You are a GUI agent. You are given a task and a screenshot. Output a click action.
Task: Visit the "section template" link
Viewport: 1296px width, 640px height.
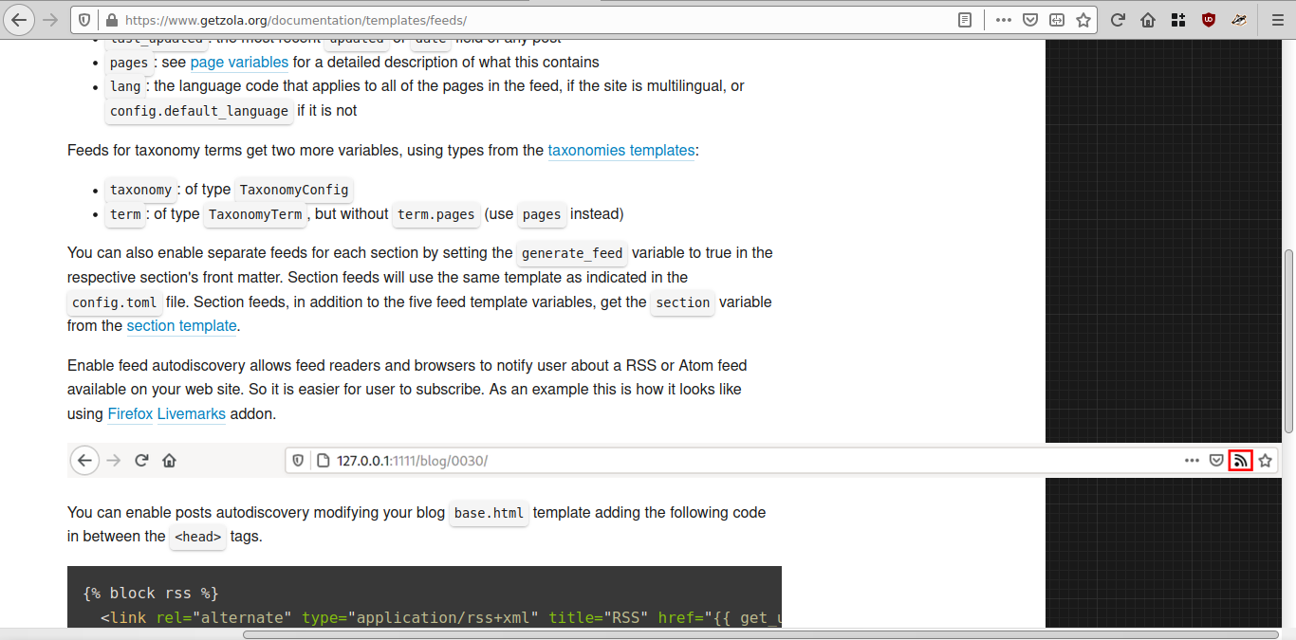(181, 325)
